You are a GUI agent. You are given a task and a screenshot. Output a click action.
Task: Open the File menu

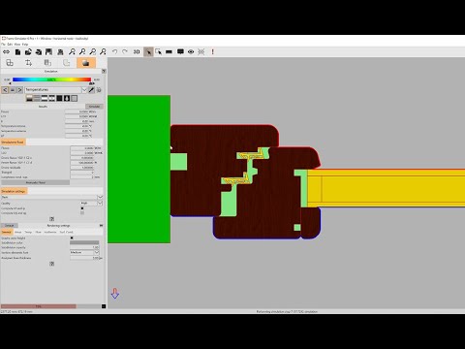(4, 45)
